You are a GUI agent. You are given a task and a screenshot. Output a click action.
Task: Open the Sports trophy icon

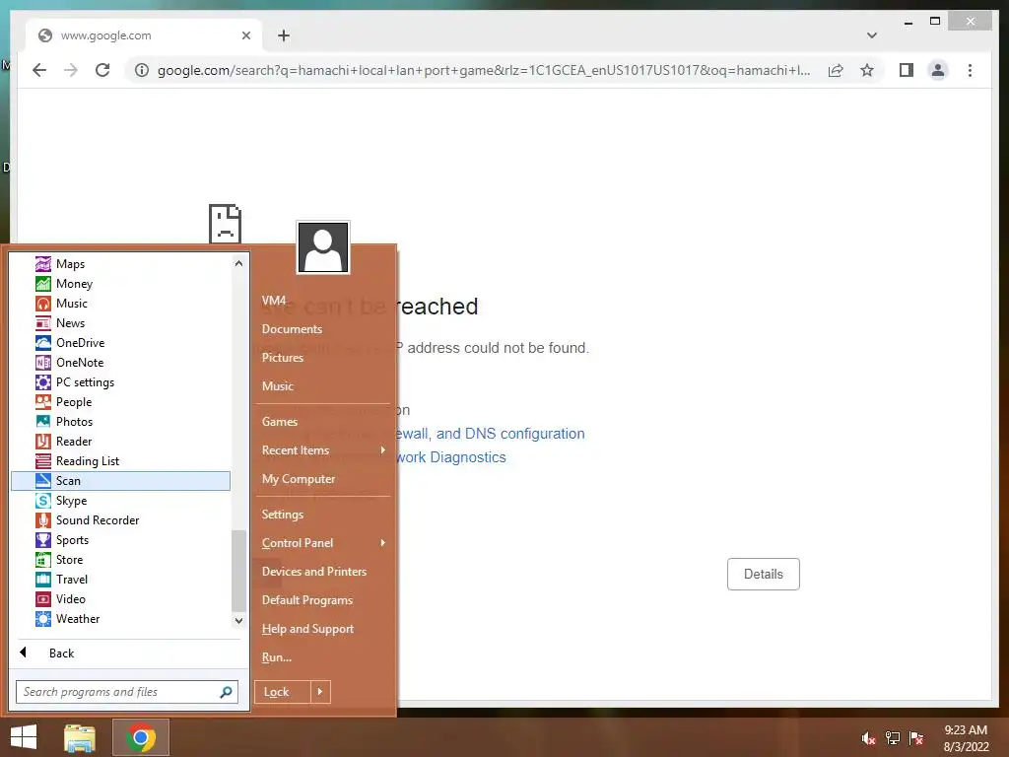point(43,540)
